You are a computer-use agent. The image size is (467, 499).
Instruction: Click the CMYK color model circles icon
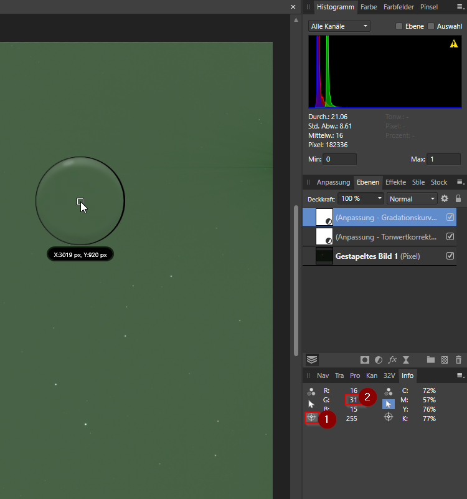coord(389,392)
